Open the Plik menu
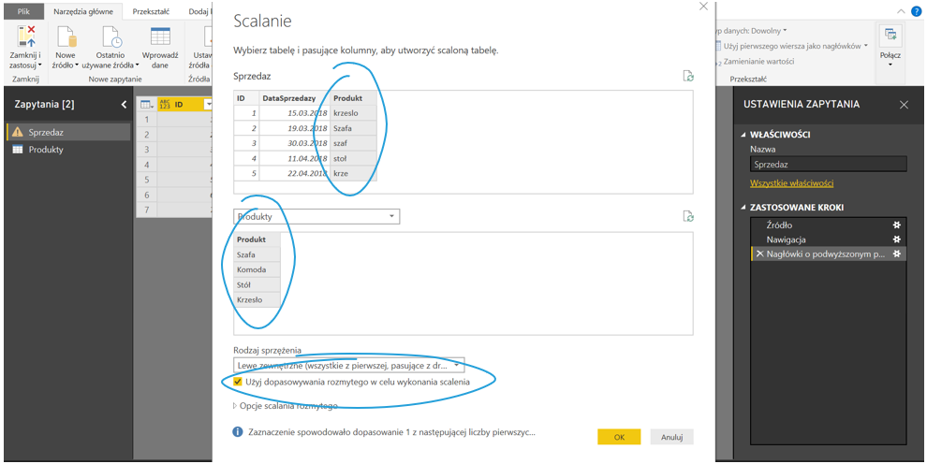 [23, 11]
